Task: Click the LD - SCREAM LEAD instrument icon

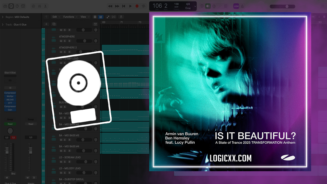Action: [54, 160]
